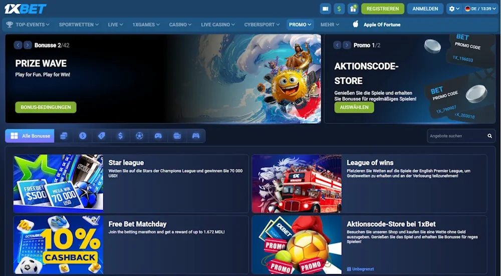Viewport: 501px width, 276px height.
Task: Open the Star league promotion thumbnail
Action: click(58, 183)
